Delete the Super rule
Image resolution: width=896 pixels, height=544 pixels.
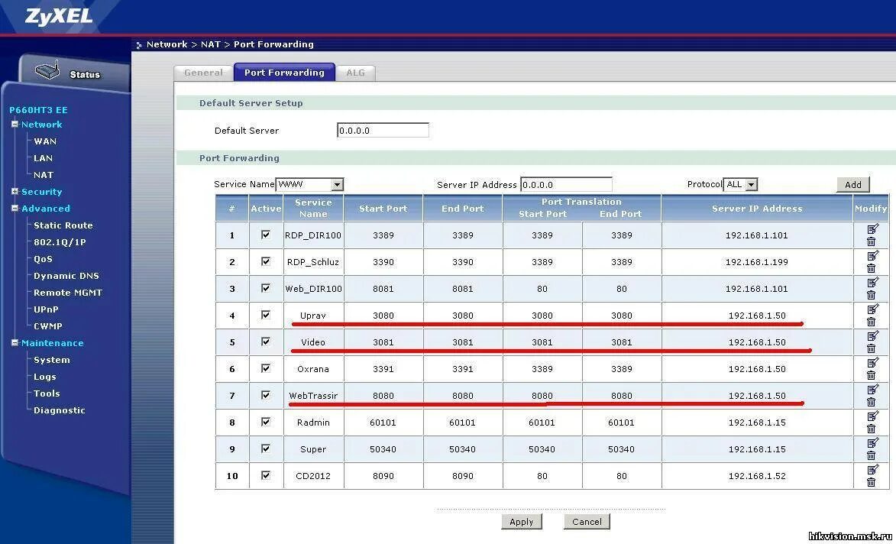coord(871,455)
